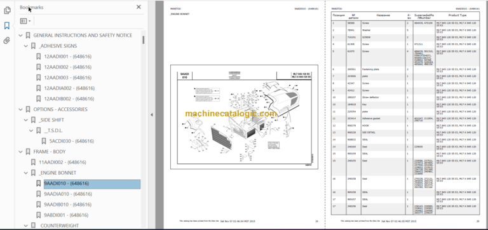Click the bookmark icon beside OPTIONS - ACCESSORIES
Screen dimensions: 488x230
click(28, 109)
